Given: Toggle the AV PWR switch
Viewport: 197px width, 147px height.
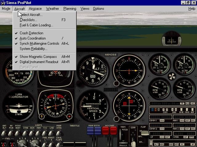Looking at the screenshot, I should [11, 133].
